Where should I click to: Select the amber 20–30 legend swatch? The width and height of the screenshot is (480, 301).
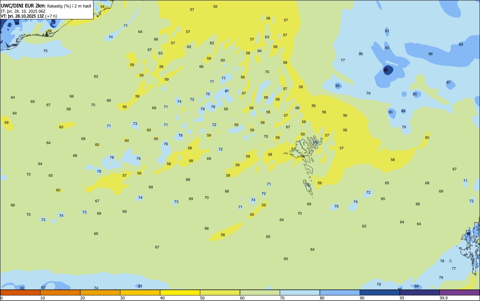pos(100,292)
